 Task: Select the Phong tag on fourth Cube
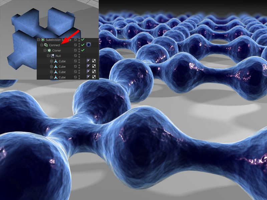tap(88, 77)
